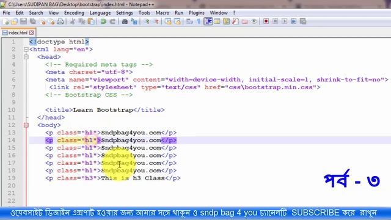The height and width of the screenshot is (220, 391).
Task: Click the 'Required meta tags' comment
Action: coord(99,65)
